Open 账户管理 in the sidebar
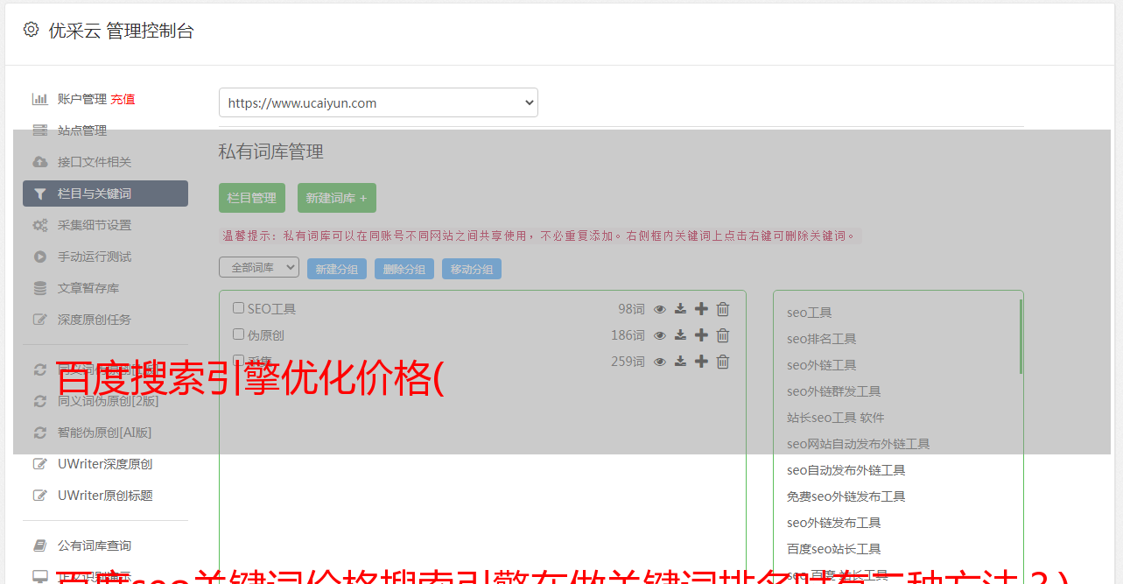1123x584 pixels. [x=81, y=99]
